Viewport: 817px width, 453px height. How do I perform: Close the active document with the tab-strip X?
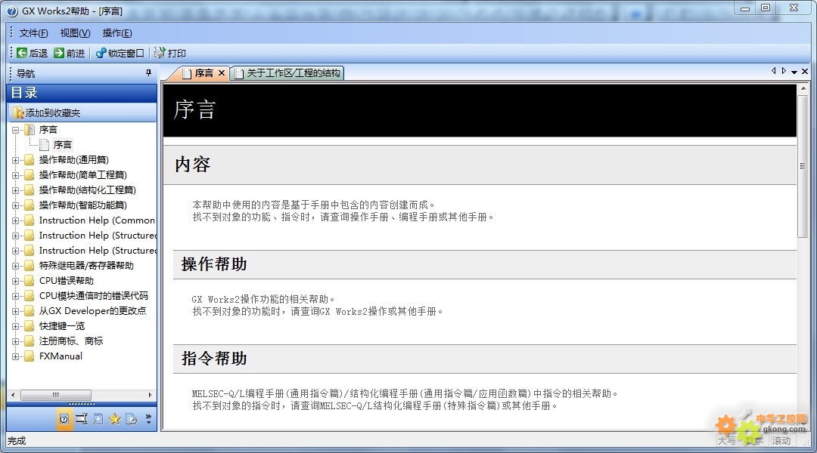tap(805, 71)
